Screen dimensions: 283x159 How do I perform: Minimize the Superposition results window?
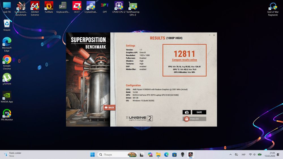(x=209, y=35)
